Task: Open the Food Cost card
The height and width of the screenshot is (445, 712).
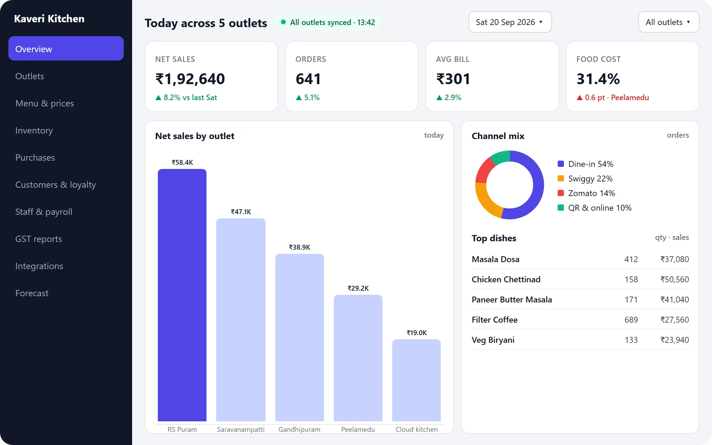Action: (x=633, y=76)
